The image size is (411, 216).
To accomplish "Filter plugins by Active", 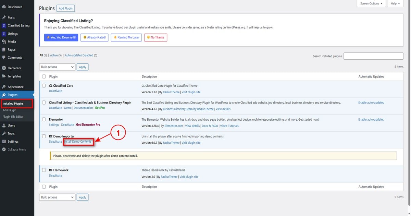I will [54, 55].
